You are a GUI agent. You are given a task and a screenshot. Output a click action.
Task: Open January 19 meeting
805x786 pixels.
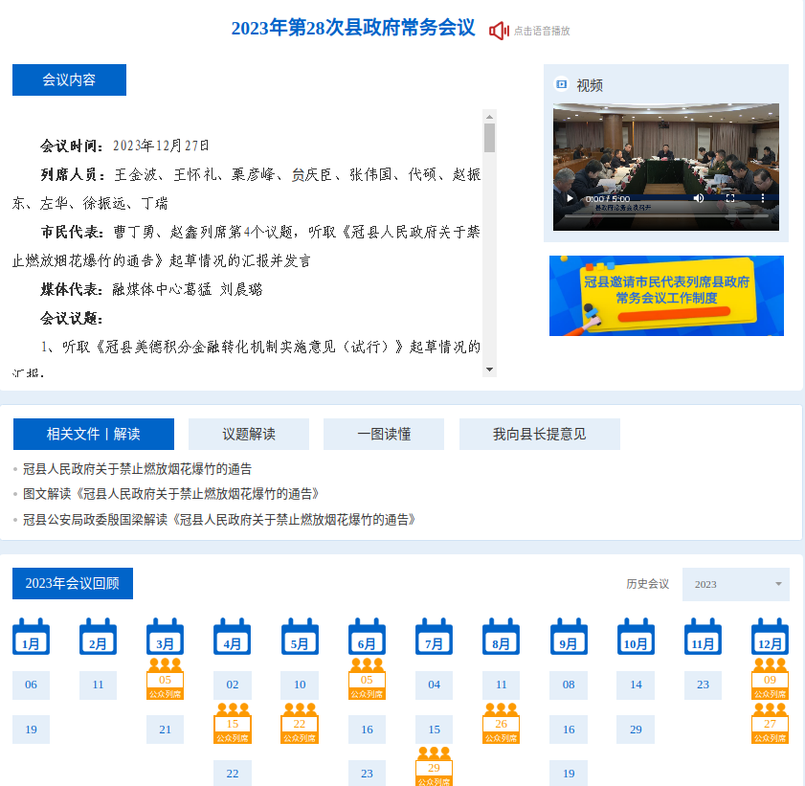(31, 730)
